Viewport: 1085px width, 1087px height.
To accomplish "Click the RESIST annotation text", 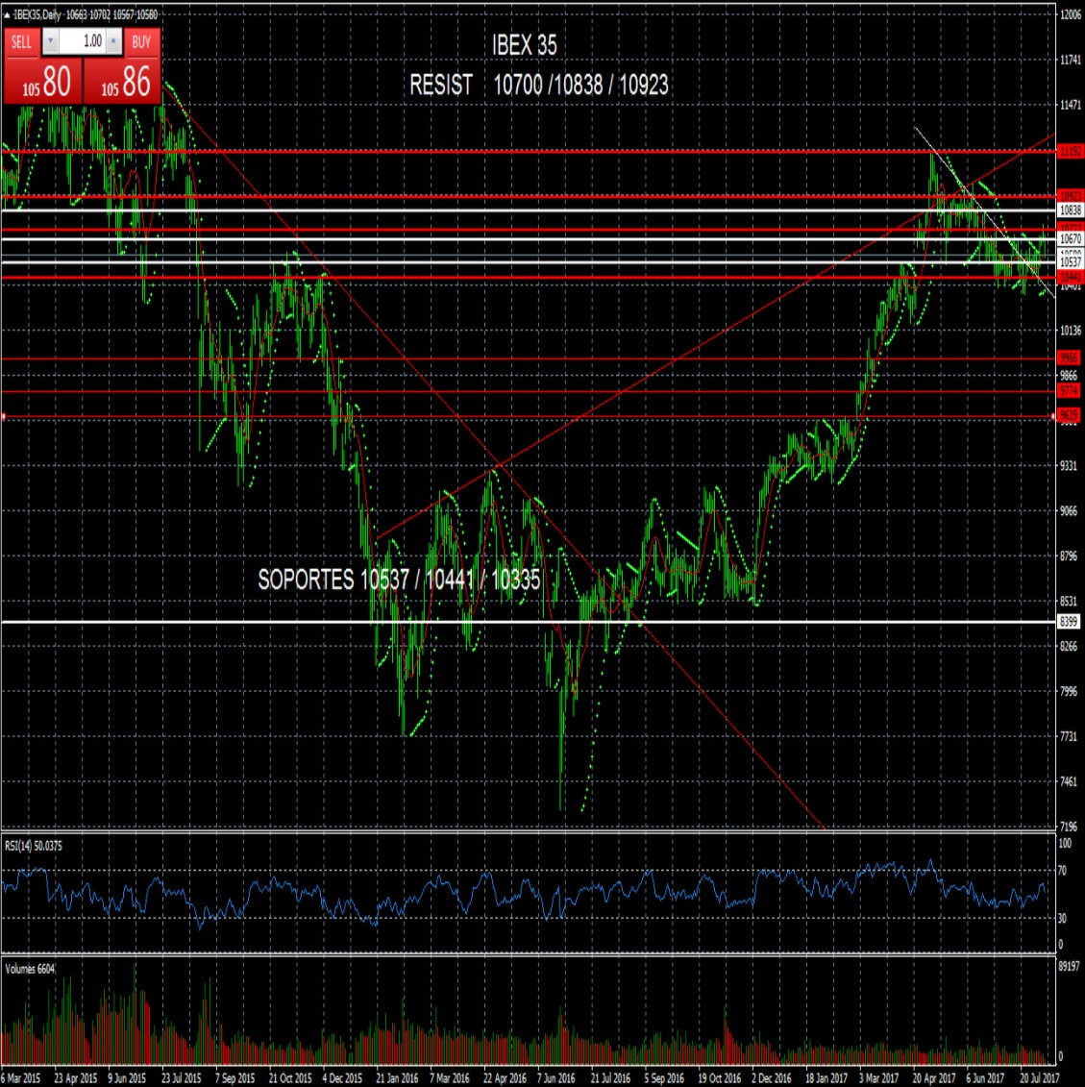I will click(x=443, y=85).
